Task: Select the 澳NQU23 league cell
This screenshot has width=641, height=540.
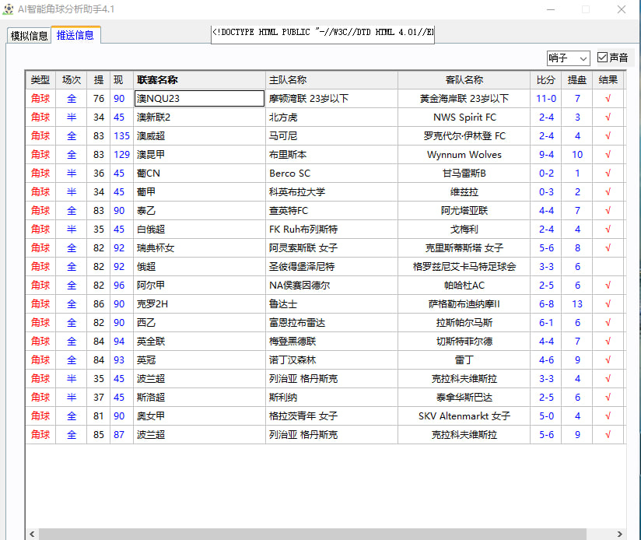Action: pos(199,99)
